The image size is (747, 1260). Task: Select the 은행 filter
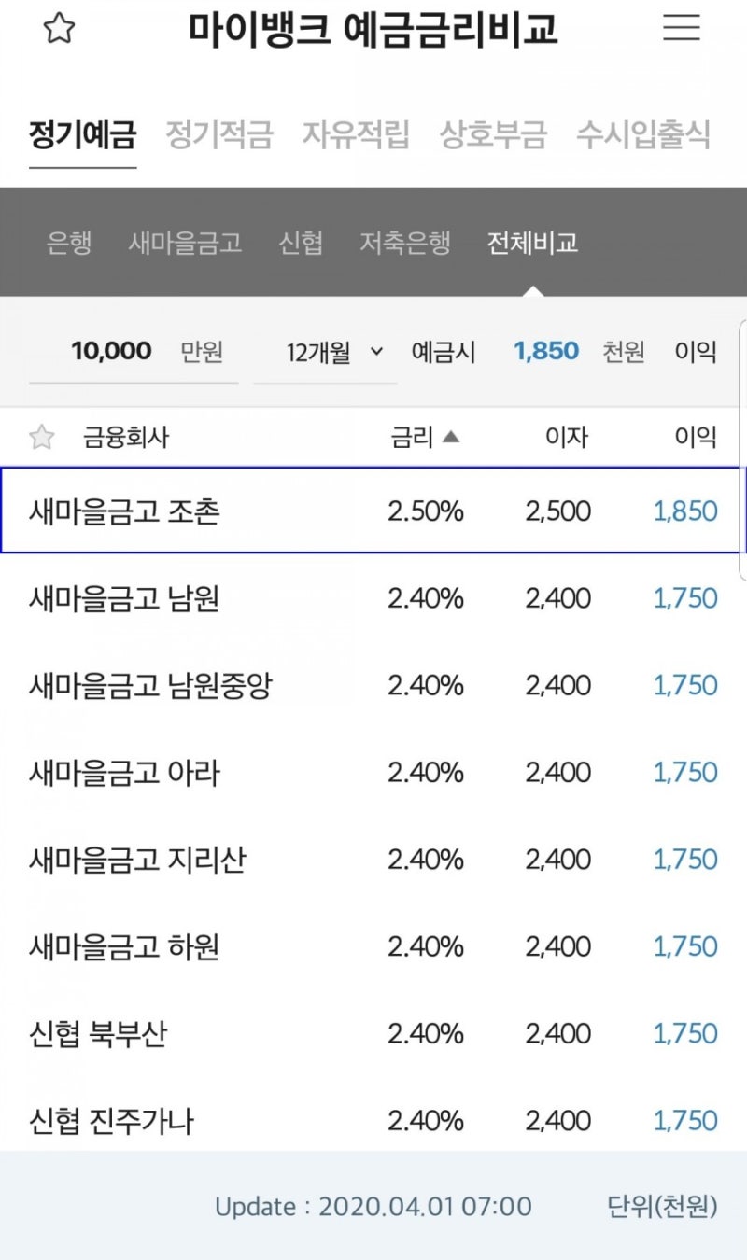click(x=68, y=243)
